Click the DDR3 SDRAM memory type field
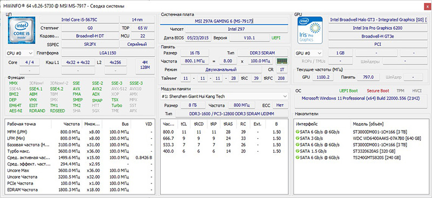 point(262,53)
